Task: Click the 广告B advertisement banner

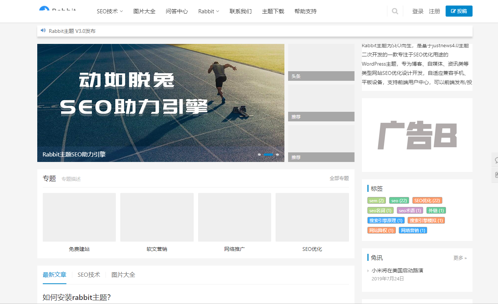Action: [417, 135]
